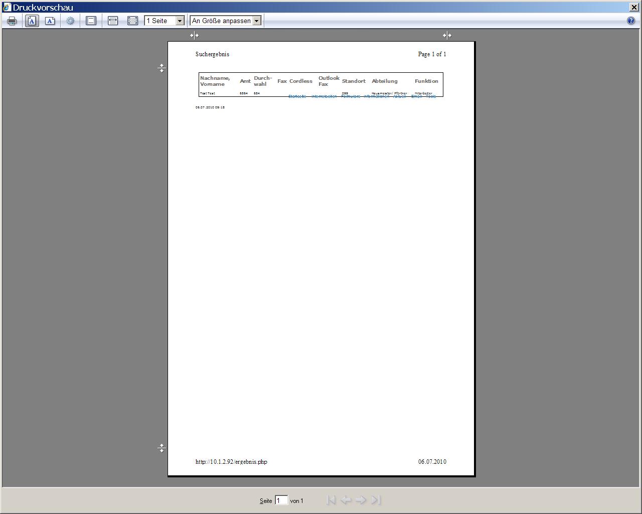Image resolution: width=642 pixels, height=514 pixels.
Task: Click the right margin adjust handle on top
Action: tap(447, 35)
